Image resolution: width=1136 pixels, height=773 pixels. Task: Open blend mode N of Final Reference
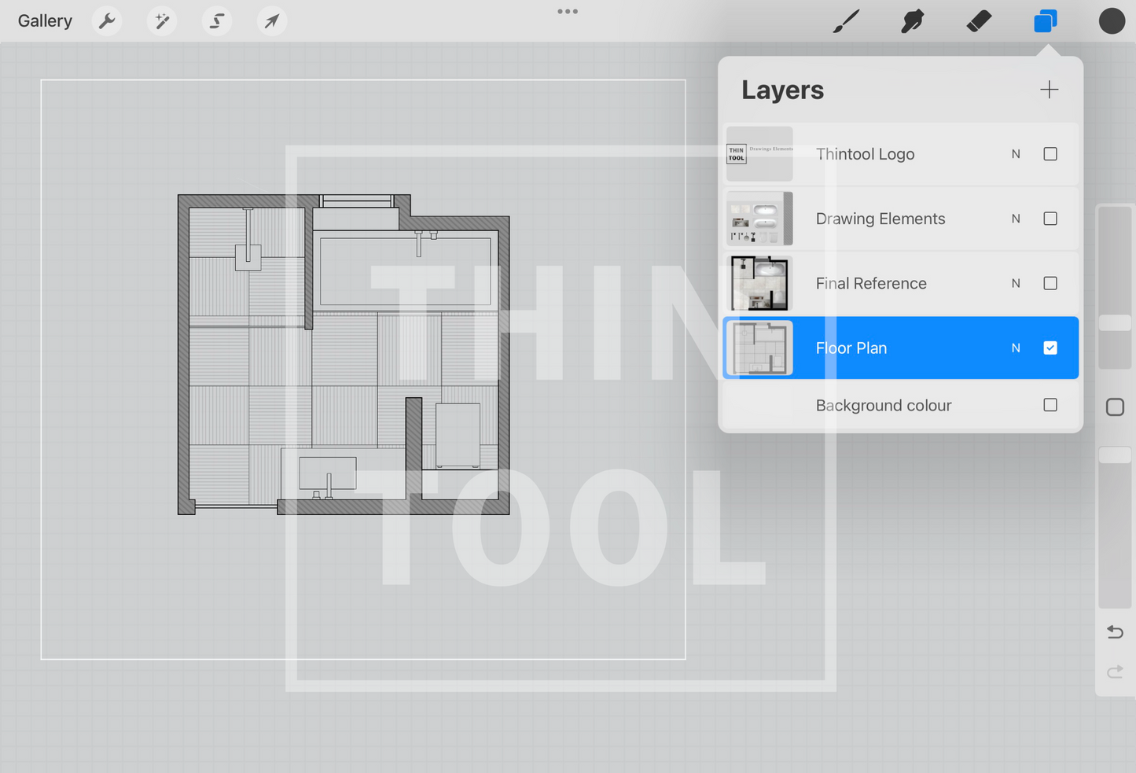click(1016, 283)
